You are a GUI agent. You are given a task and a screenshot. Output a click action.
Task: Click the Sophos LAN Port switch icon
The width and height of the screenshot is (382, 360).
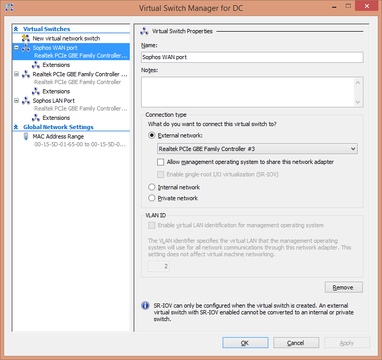point(26,101)
